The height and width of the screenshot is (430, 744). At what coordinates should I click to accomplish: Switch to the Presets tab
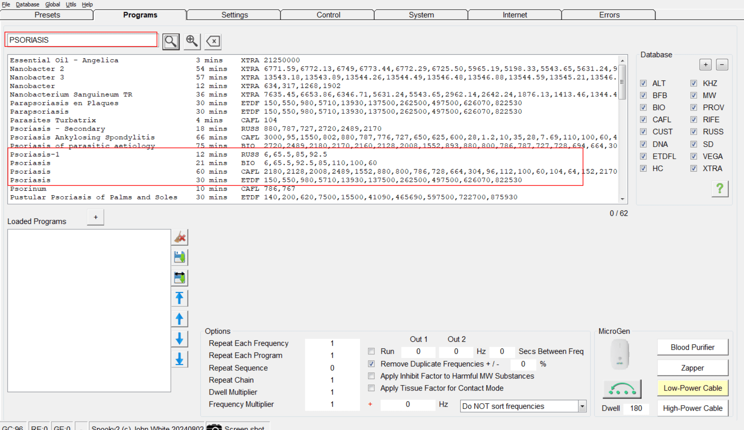click(x=47, y=15)
